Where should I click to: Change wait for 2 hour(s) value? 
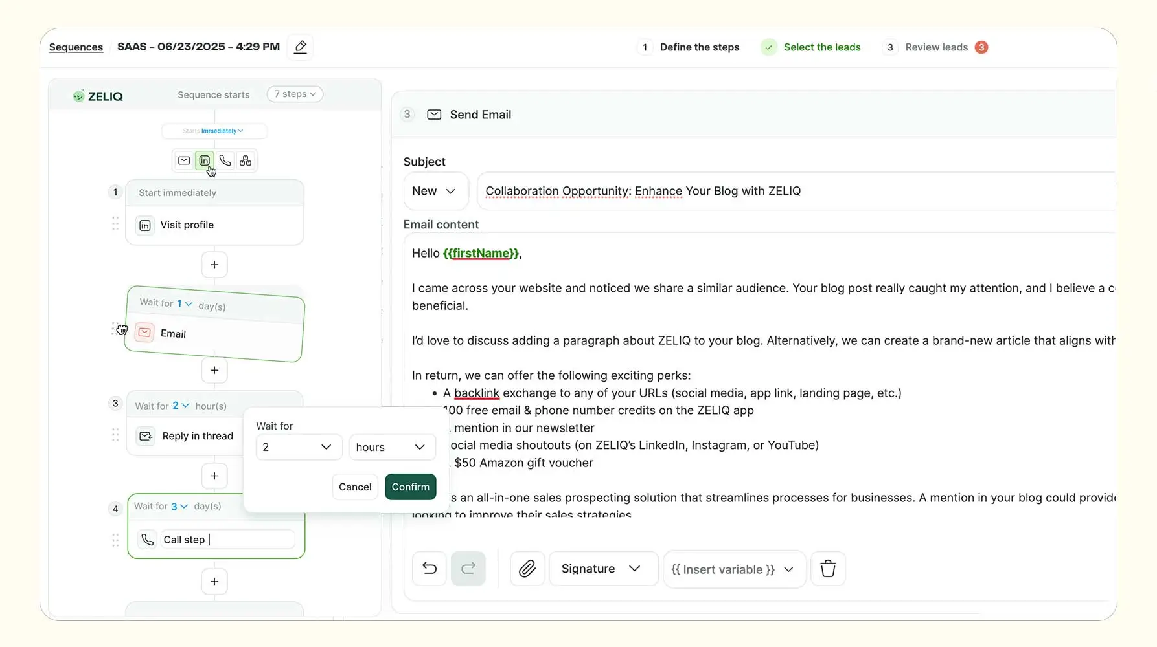point(180,406)
